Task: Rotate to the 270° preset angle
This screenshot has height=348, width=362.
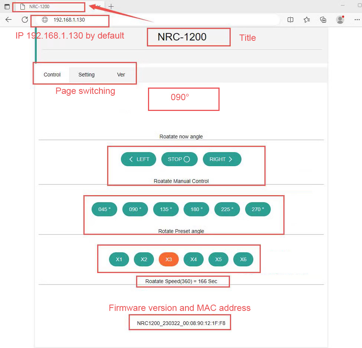Action: [258, 209]
